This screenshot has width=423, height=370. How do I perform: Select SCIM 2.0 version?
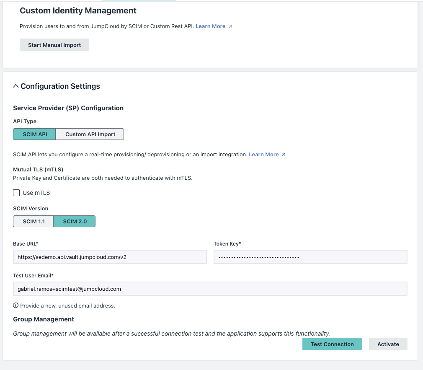point(74,221)
